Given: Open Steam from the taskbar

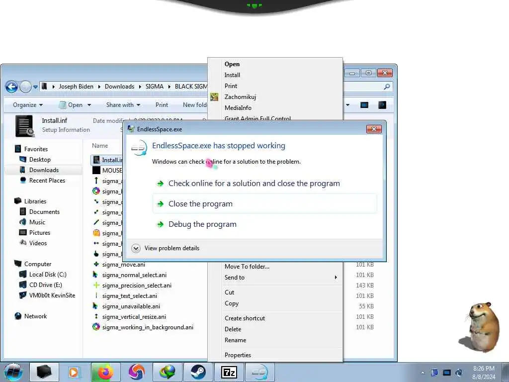Looking at the screenshot, I should tap(198, 372).
